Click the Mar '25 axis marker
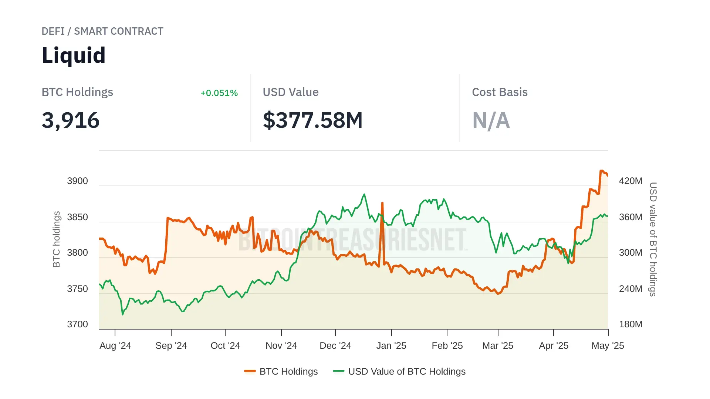 498,346
